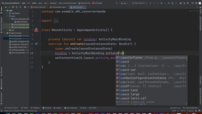Open the Pixel 4 API 33 device dropdown
Viewport: 202px width, 114px height.
pyautogui.click(x=140, y=3)
